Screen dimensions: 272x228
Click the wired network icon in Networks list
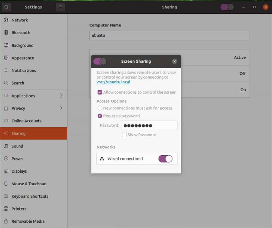click(102, 159)
